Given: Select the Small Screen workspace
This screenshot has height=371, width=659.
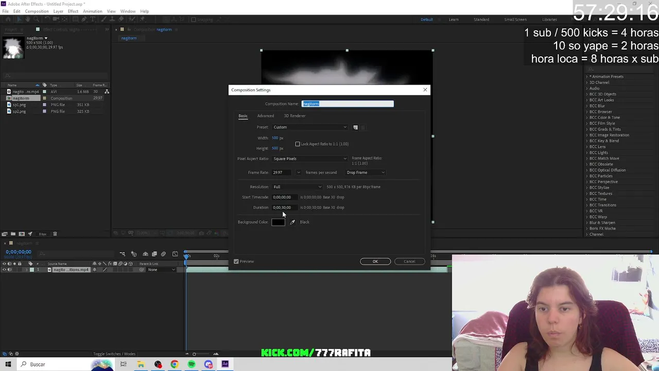Looking at the screenshot, I should (515, 20).
